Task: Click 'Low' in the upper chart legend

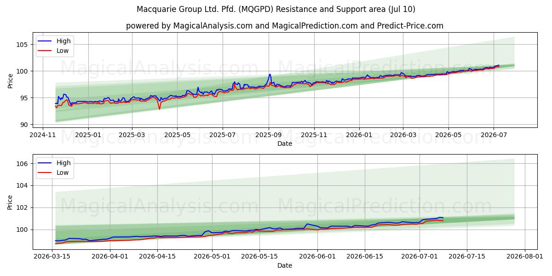Action: [63, 51]
